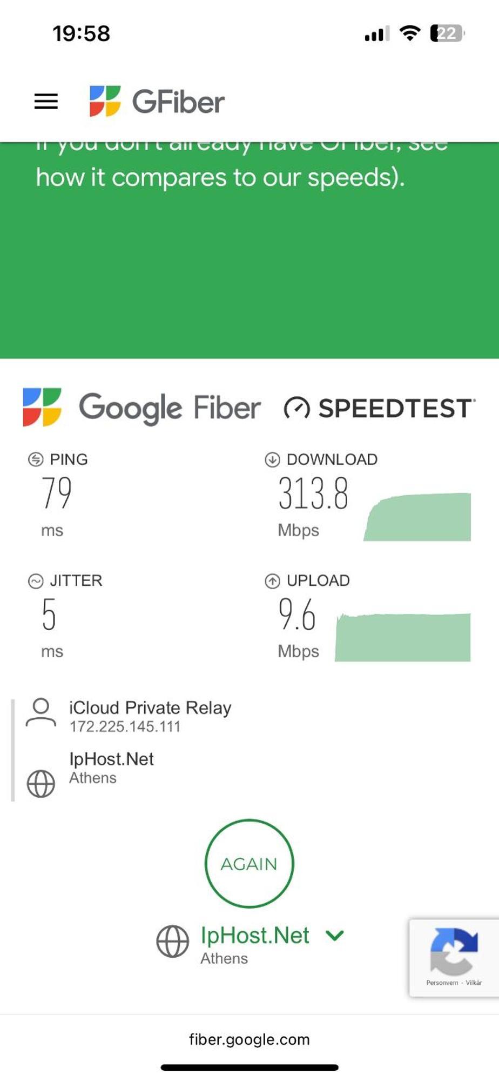Select the green IpHost.Net server name
The image size is (499, 1081).
255,935
